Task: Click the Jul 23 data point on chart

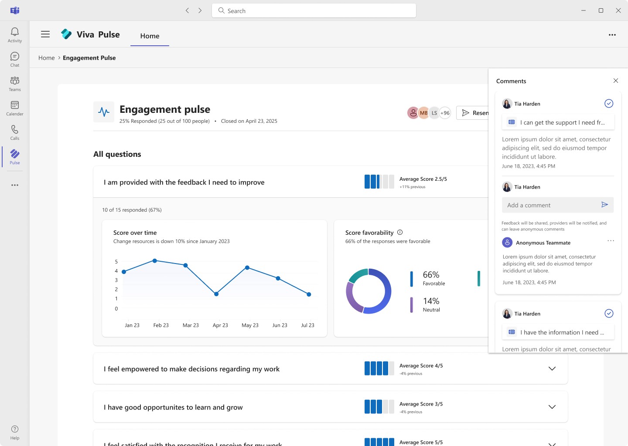Action: pyautogui.click(x=309, y=294)
